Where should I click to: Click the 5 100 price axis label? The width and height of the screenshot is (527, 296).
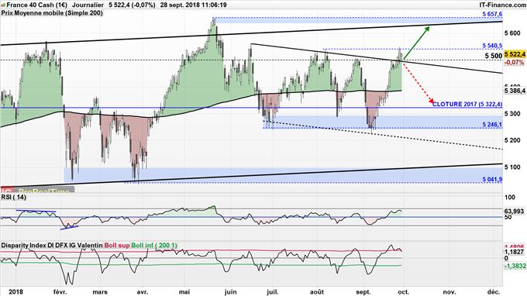pos(512,167)
